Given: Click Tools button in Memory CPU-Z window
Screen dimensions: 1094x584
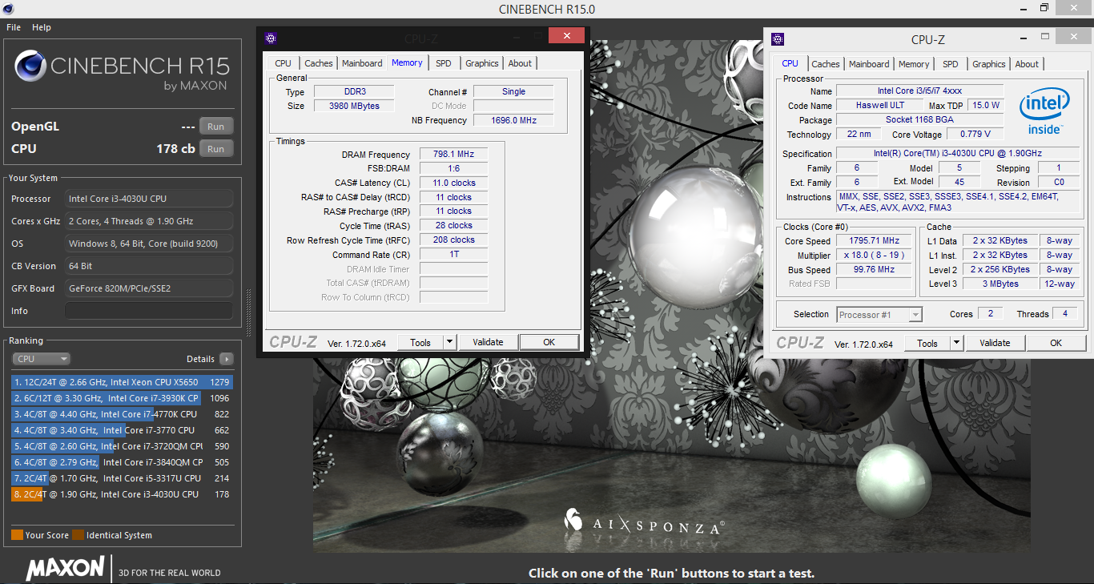Looking at the screenshot, I should 420,342.
